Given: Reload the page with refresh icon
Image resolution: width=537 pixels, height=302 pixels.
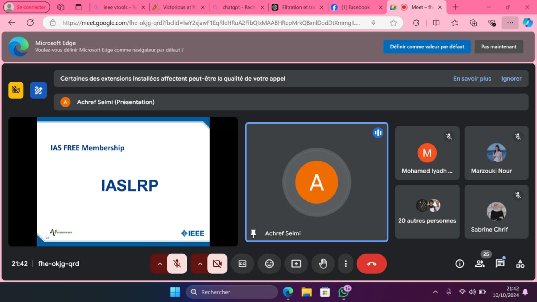Looking at the screenshot, I should (30, 23).
